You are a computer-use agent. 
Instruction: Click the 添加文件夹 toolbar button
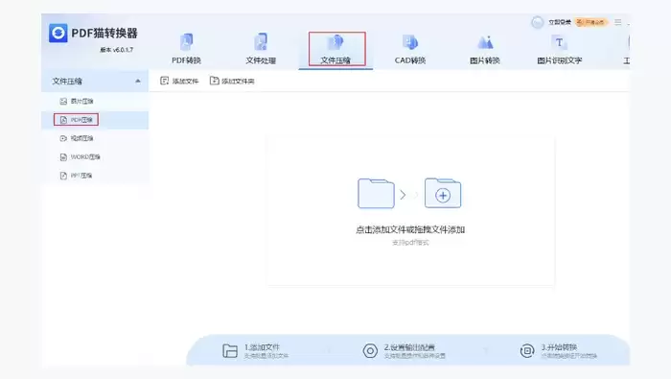point(232,81)
